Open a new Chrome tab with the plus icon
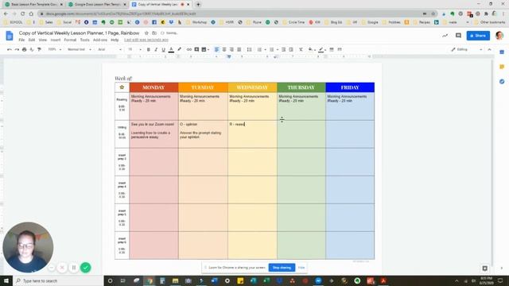The image size is (509, 286). coord(198,5)
